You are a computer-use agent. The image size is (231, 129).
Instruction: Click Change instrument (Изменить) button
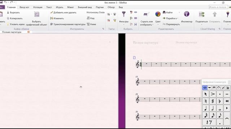click(57, 18)
